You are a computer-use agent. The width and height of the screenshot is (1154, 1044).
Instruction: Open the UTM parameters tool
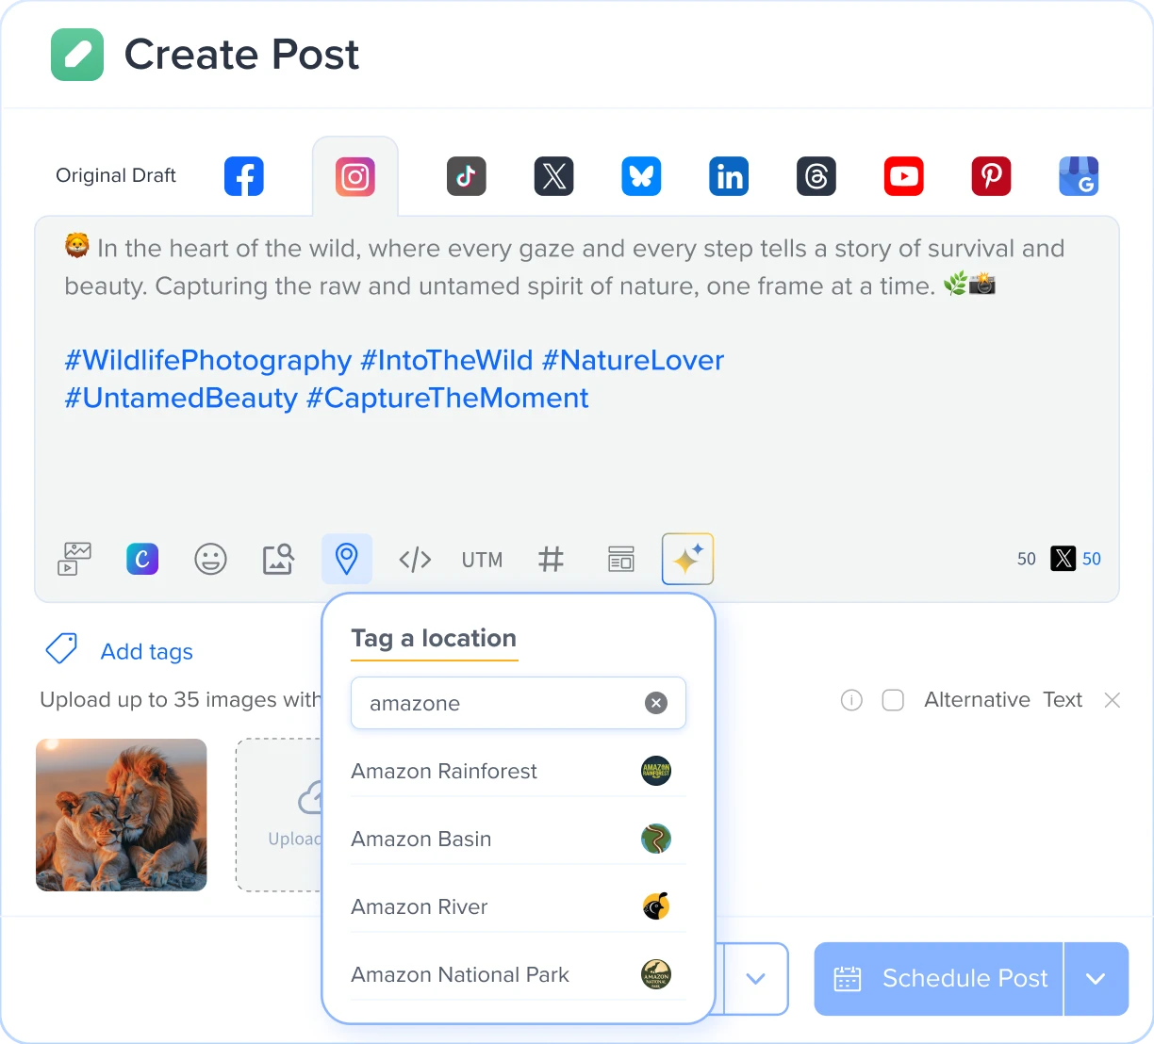tap(482, 559)
